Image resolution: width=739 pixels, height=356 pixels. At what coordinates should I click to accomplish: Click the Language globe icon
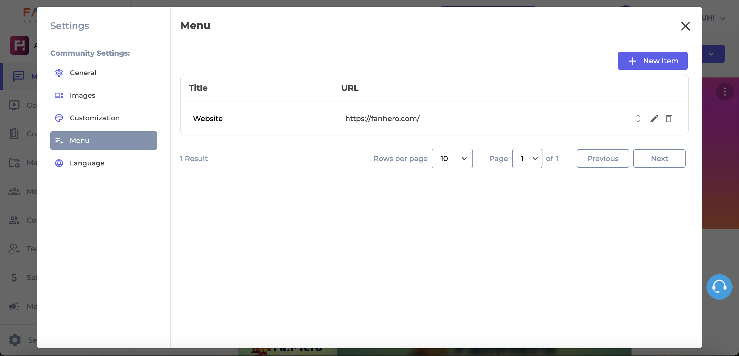[59, 163]
